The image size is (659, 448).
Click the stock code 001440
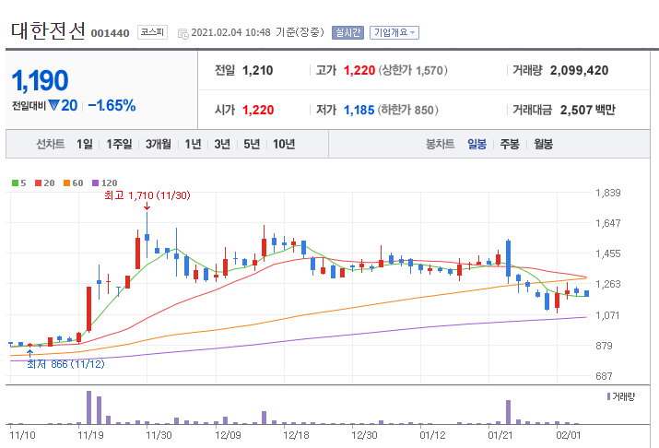point(110,33)
